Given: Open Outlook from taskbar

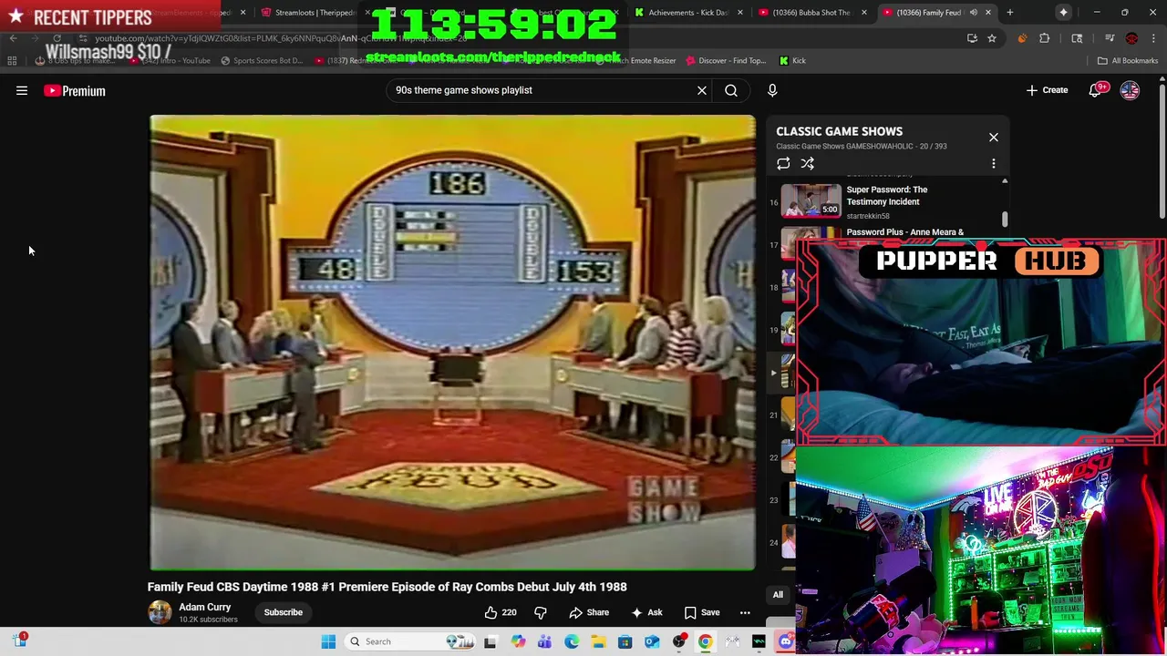Looking at the screenshot, I should [652, 641].
